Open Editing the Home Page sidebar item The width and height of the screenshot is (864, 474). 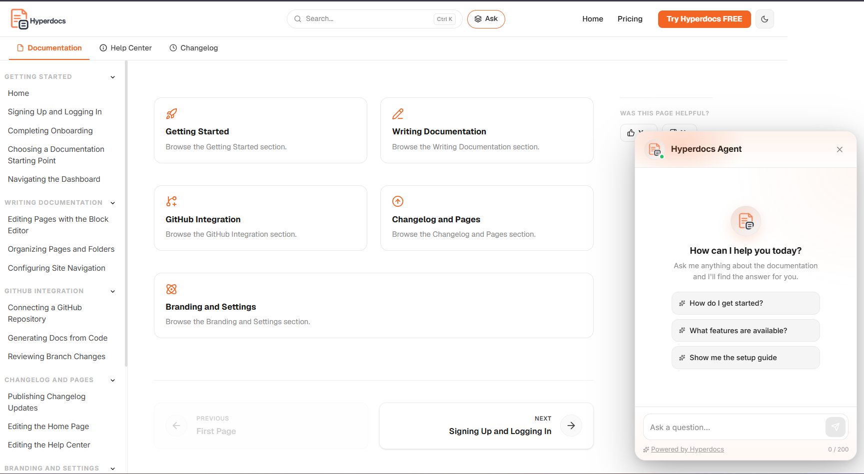[48, 427]
